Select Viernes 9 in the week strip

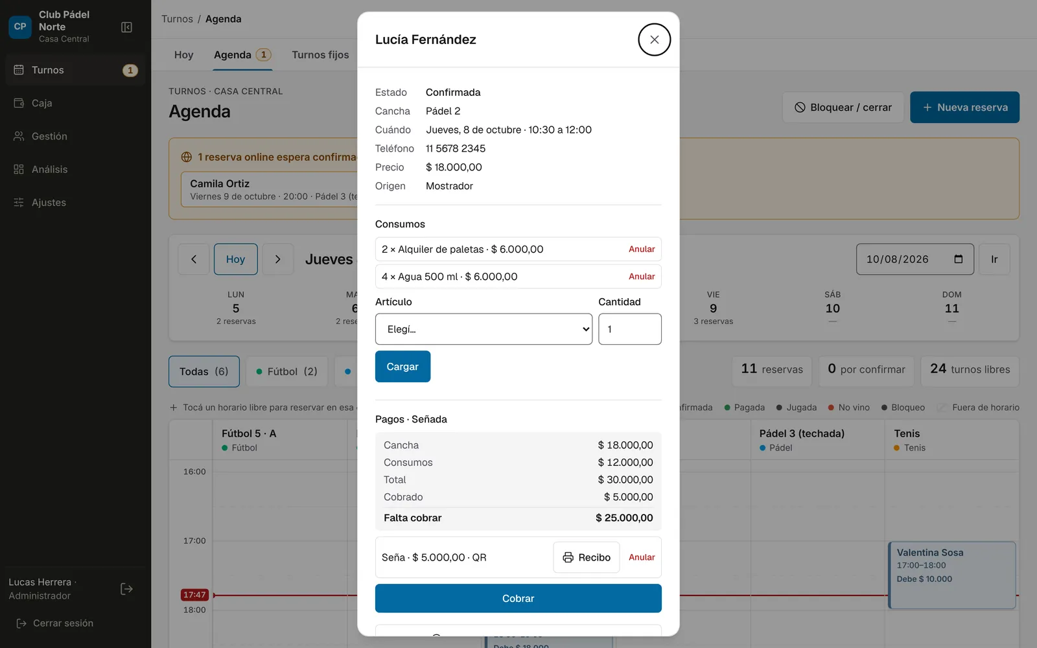713,308
